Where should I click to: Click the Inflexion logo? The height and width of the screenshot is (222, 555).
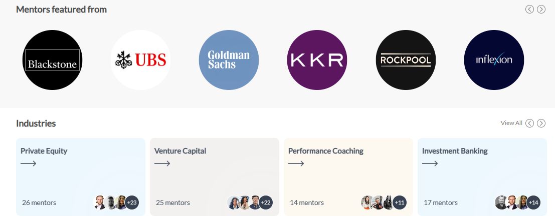point(494,60)
